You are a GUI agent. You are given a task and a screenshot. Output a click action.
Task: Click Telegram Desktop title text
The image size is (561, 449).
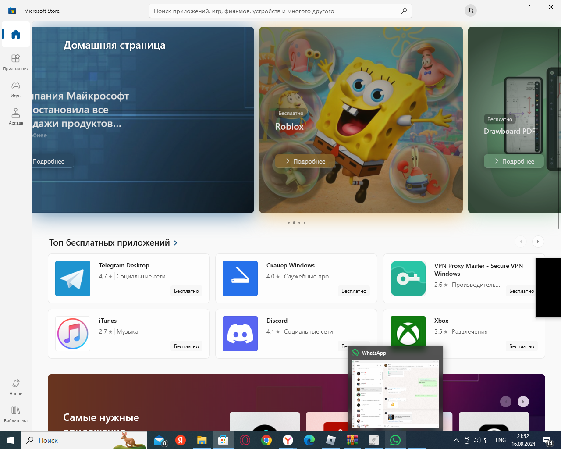(124, 265)
